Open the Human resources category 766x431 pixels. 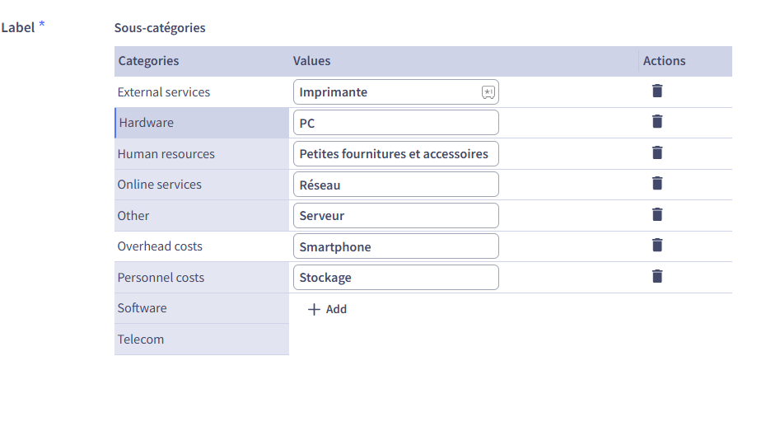166,154
